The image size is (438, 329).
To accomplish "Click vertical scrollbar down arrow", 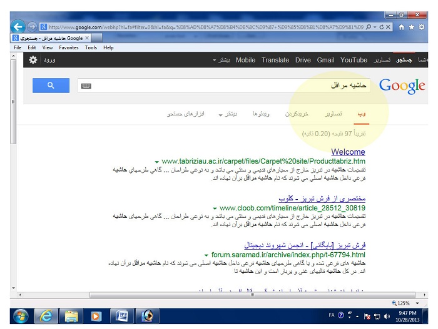I will pyautogui.click(x=13, y=288).
